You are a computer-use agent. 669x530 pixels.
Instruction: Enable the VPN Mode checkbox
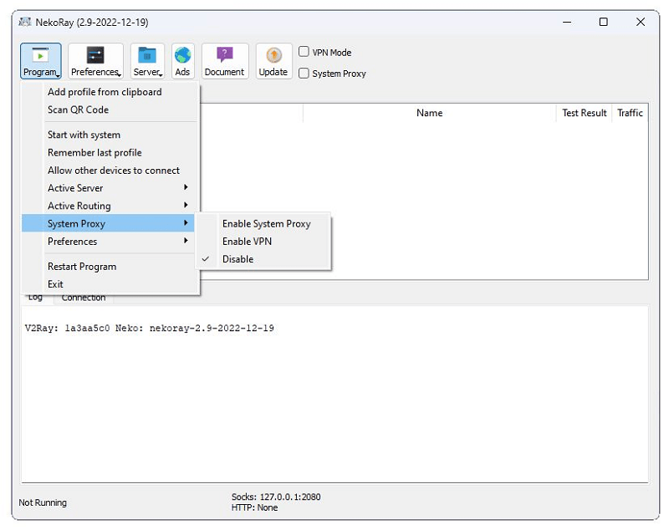click(304, 52)
